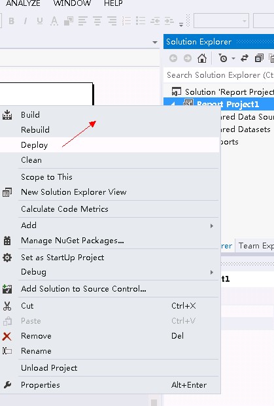Click the Collapse All icon in Solution Explorer
The width and height of the screenshot is (274, 406).
[259, 58]
